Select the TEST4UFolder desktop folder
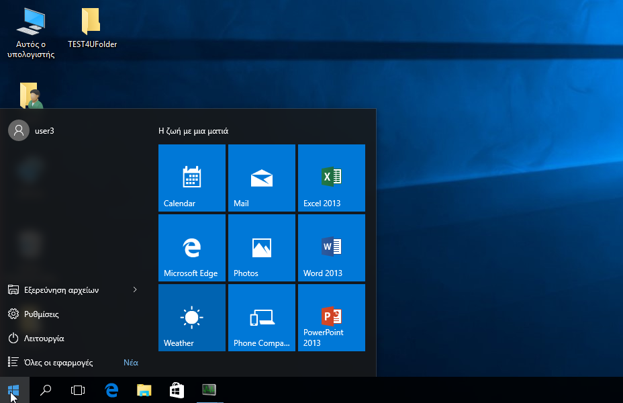The height and width of the screenshot is (403, 623). pyautogui.click(x=92, y=28)
